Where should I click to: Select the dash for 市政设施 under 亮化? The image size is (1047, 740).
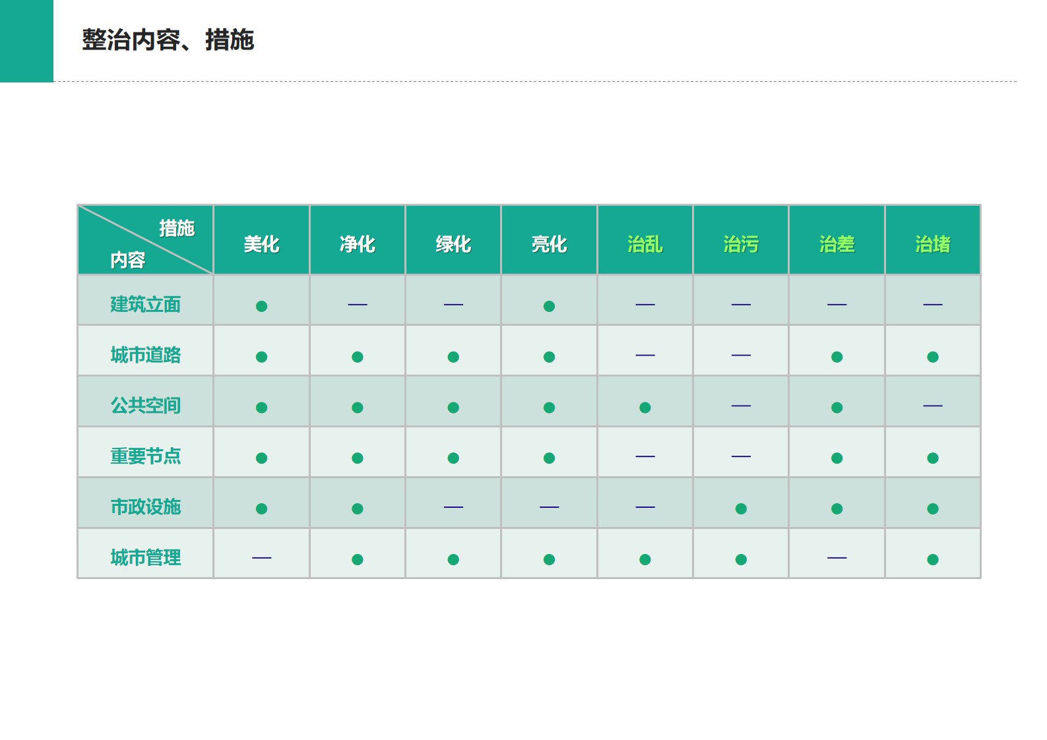pos(549,507)
